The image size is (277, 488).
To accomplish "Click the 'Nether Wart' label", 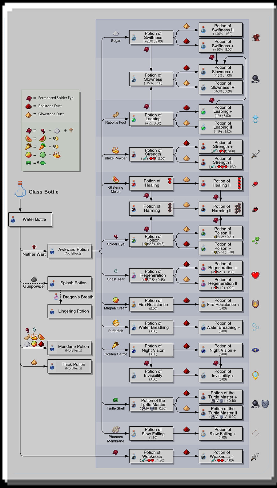I will (x=34, y=254).
